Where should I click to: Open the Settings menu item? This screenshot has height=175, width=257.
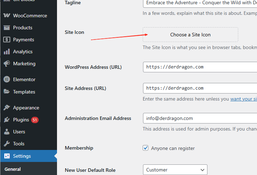22,156
